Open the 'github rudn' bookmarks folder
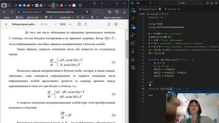Image resolution: width=219 pixels, height=123 pixels. point(34,17)
